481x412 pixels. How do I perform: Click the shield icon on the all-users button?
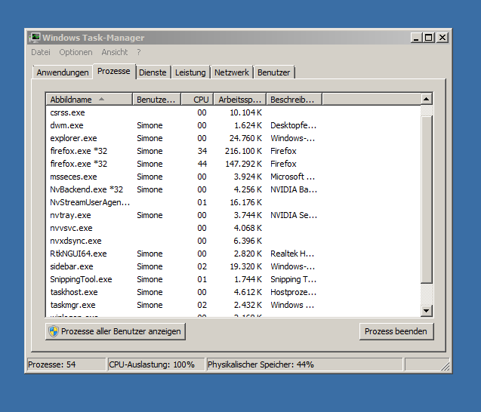click(x=54, y=331)
